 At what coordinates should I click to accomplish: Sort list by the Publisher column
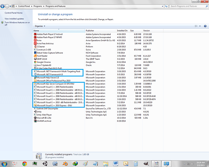tap(100, 31)
